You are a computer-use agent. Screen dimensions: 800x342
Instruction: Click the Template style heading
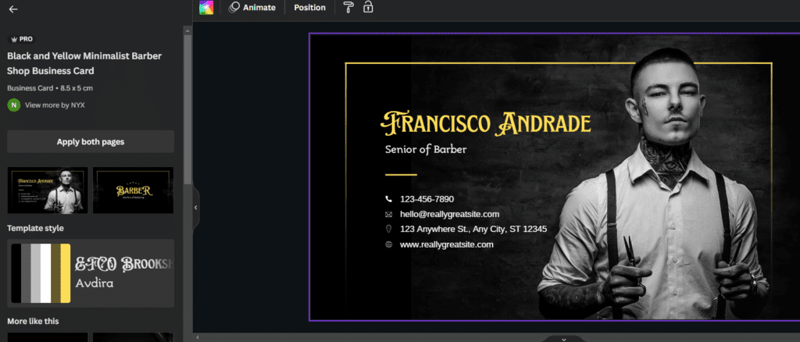coord(35,228)
